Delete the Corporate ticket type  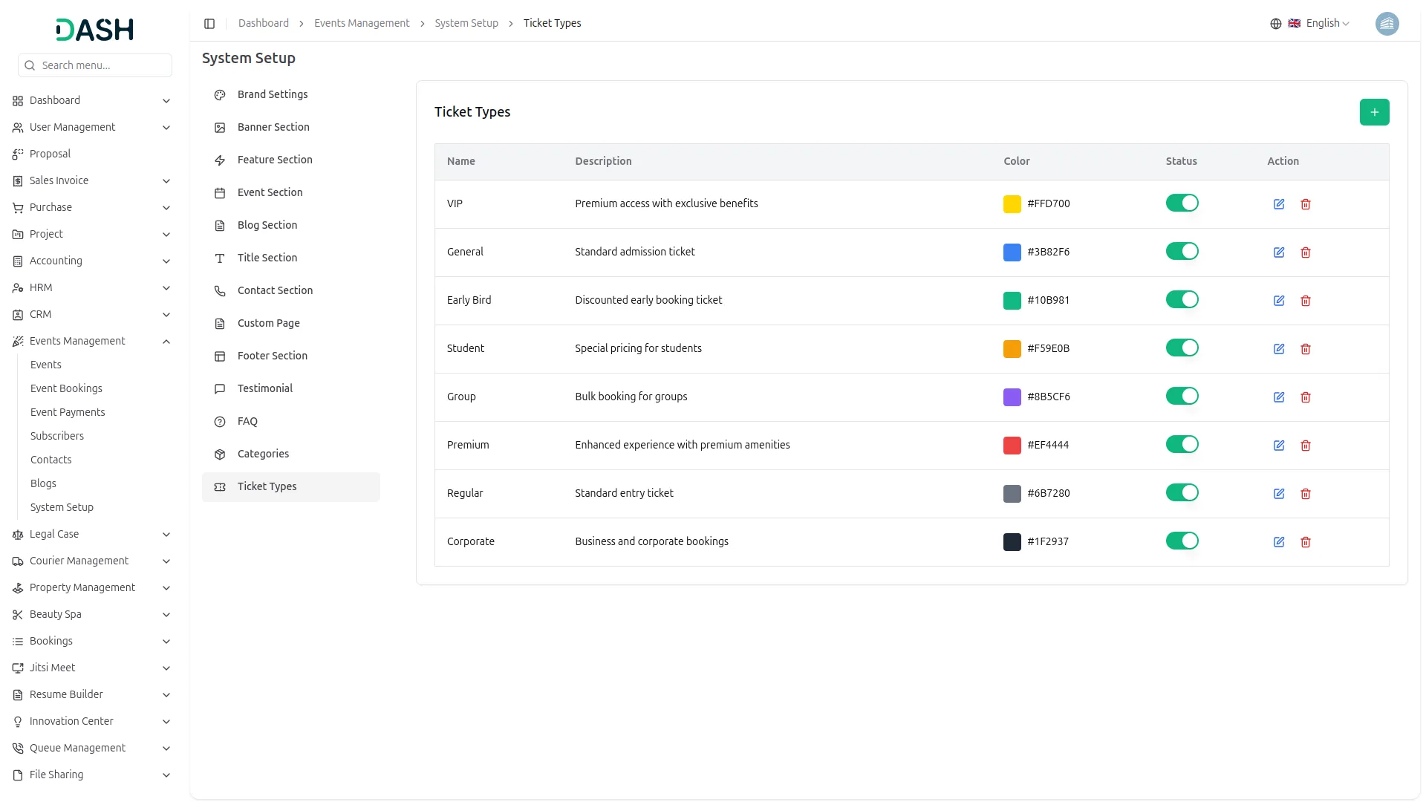coord(1306,542)
